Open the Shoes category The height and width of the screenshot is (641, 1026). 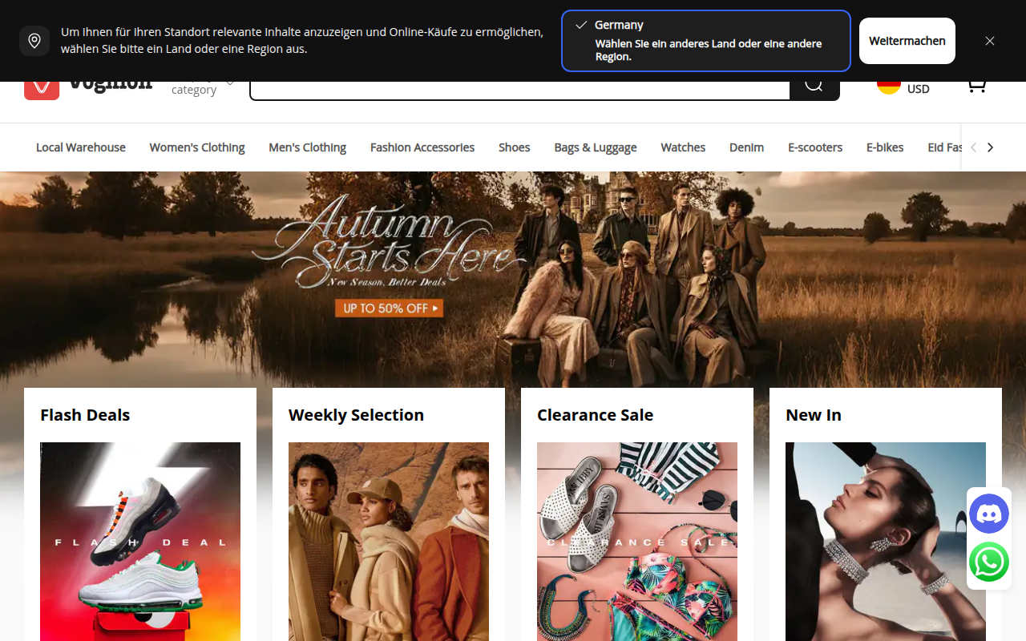515,147
